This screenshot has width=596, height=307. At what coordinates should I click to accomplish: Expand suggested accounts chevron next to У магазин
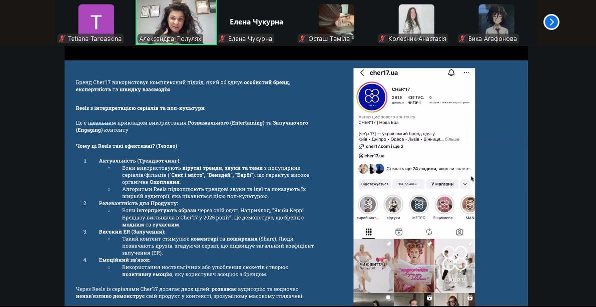pos(465,184)
